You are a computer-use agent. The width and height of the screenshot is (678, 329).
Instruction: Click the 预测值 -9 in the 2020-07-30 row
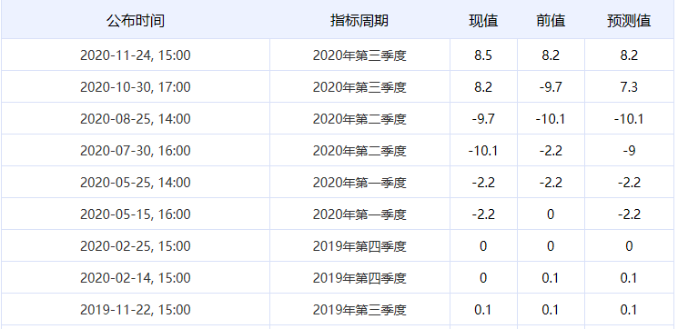click(629, 151)
